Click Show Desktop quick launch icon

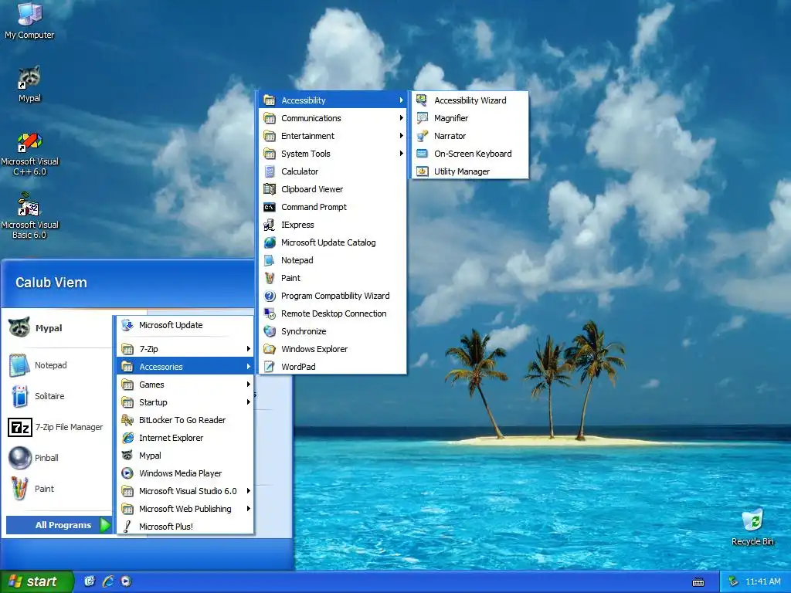point(90,581)
